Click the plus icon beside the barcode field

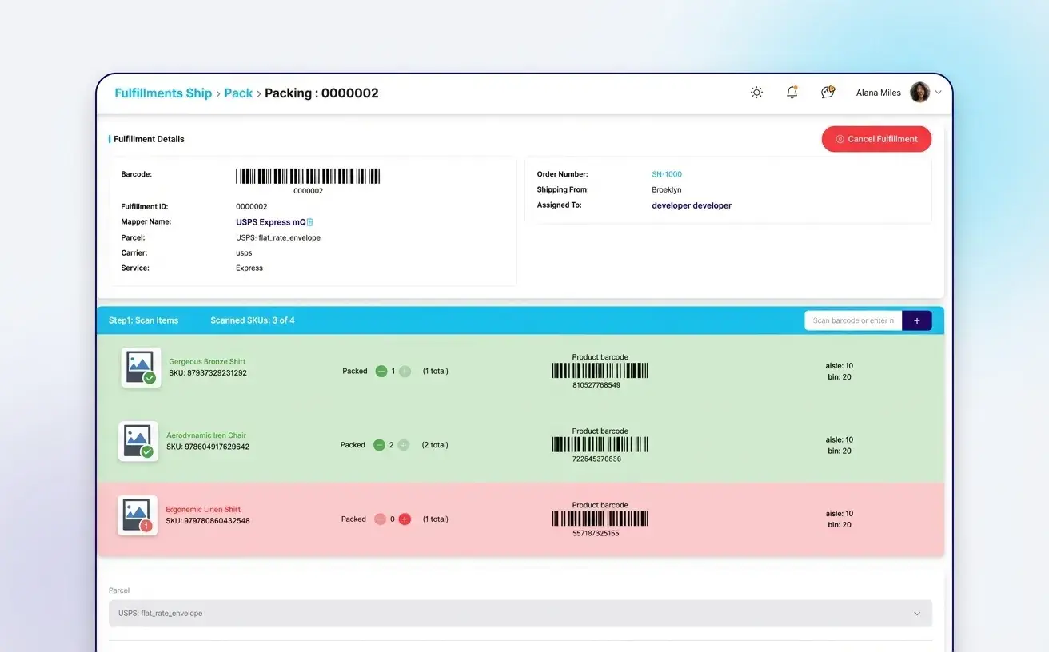point(917,320)
